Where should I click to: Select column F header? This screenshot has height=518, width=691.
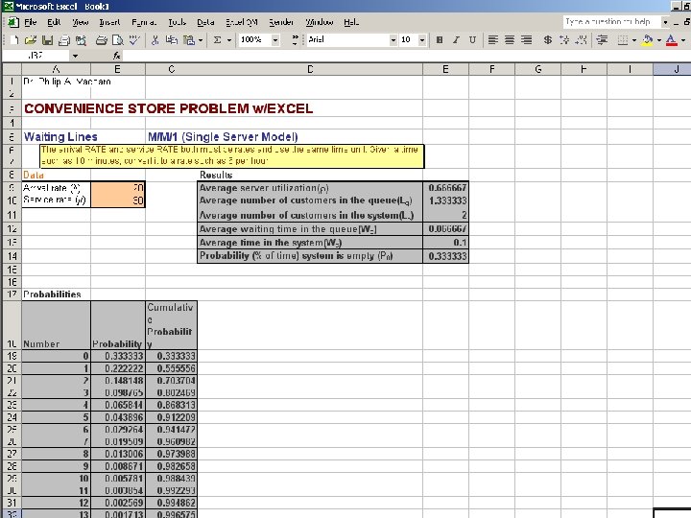pyautogui.click(x=491, y=69)
